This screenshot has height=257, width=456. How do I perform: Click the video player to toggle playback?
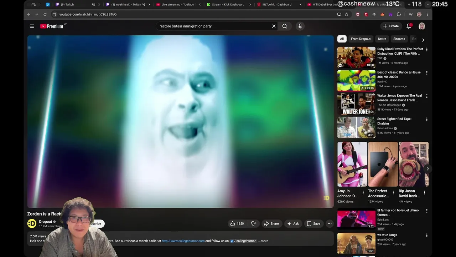point(181,121)
